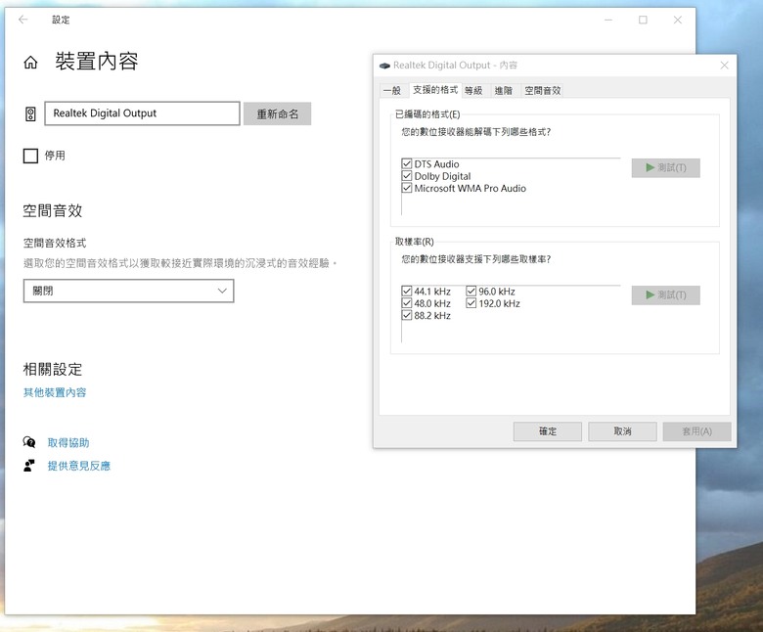This screenshot has height=632, width=763.
Task: Close the Settings window
Action: (677, 20)
